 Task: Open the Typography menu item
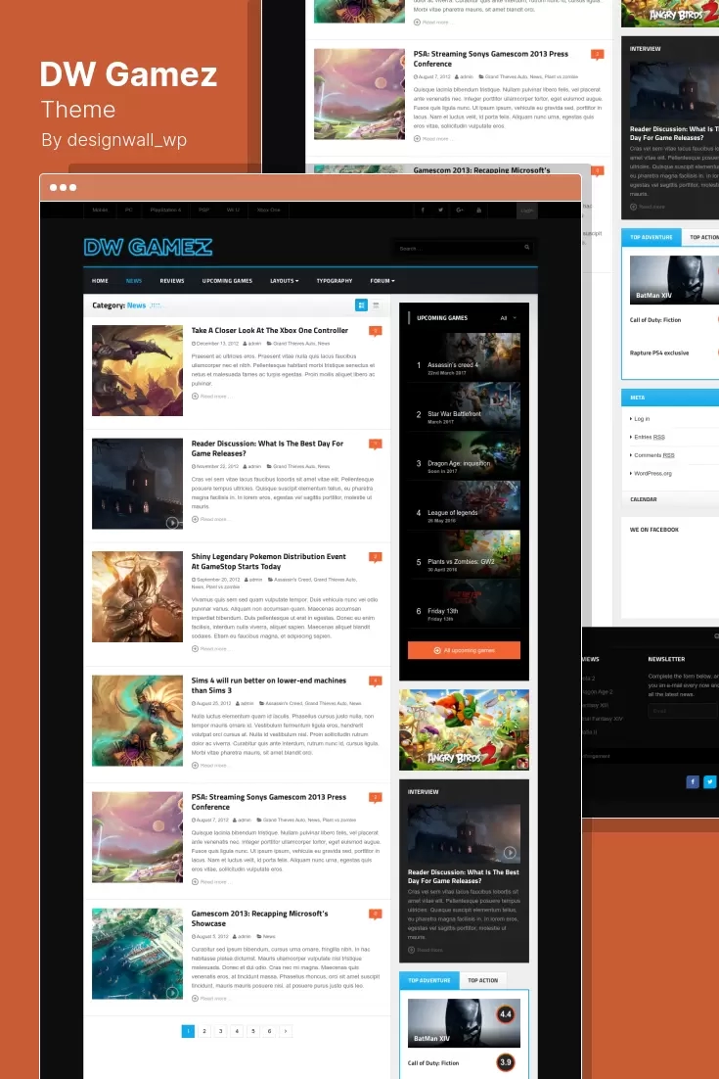point(335,281)
